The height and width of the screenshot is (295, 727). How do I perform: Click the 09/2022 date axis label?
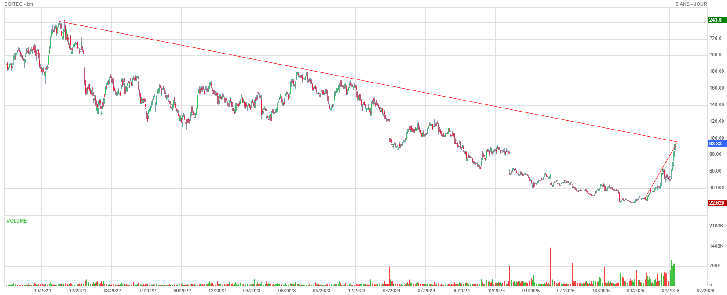pos(182,291)
